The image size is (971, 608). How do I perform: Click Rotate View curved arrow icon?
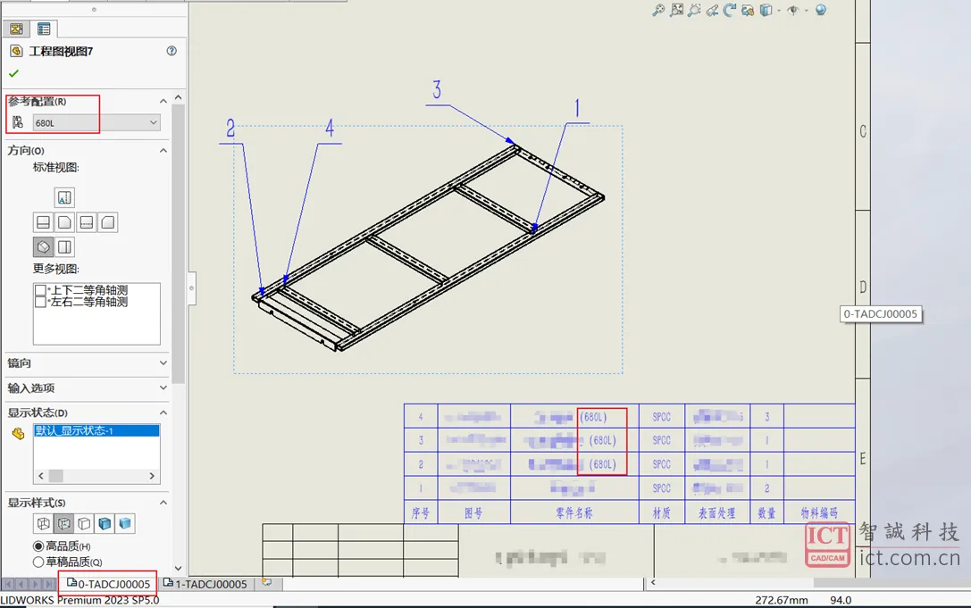click(x=730, y=10)
